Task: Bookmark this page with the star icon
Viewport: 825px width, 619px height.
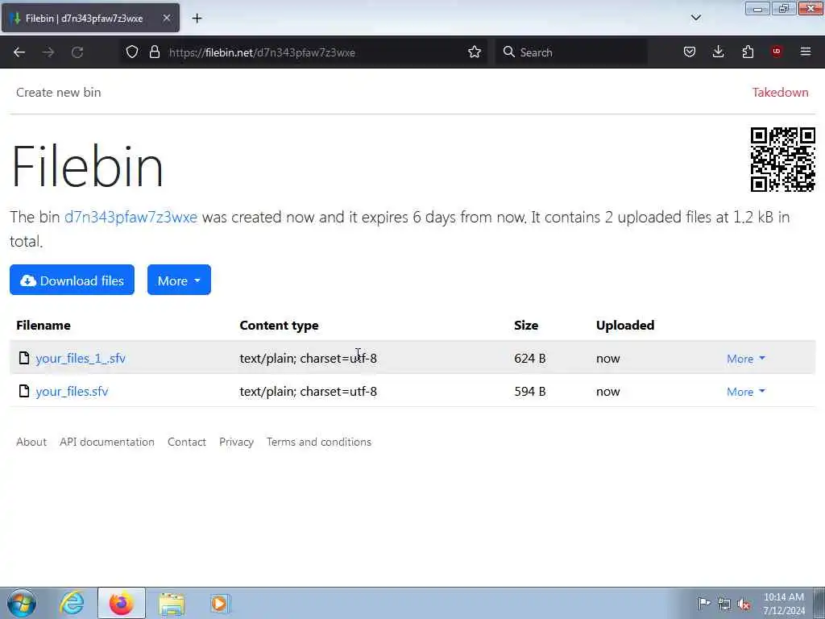Action: point(474,52)
